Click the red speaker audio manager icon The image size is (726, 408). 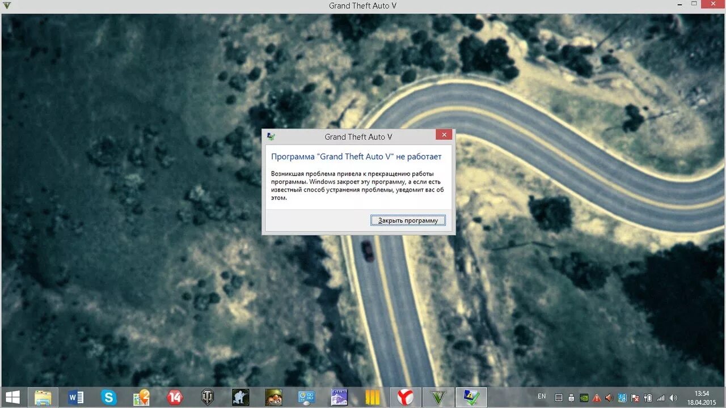pos(609,398)
